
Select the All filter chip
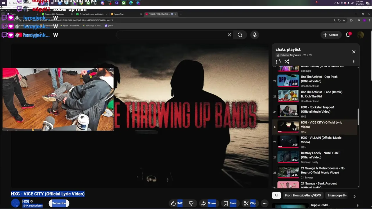276,195
